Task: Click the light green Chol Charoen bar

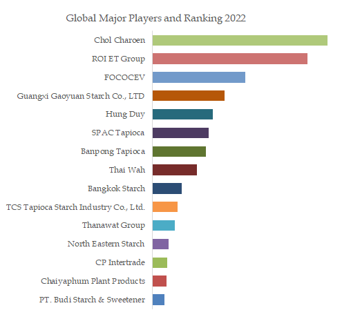Action: pos(240,40)
